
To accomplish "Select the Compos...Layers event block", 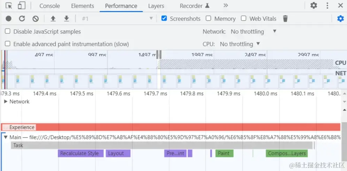I will (287, 153).
